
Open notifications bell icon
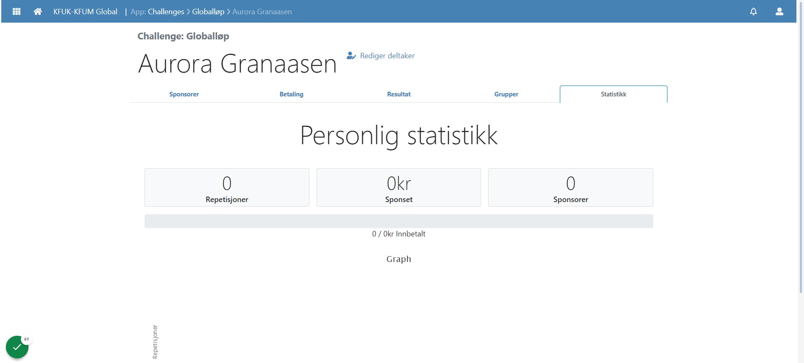[x=753, y=12]
